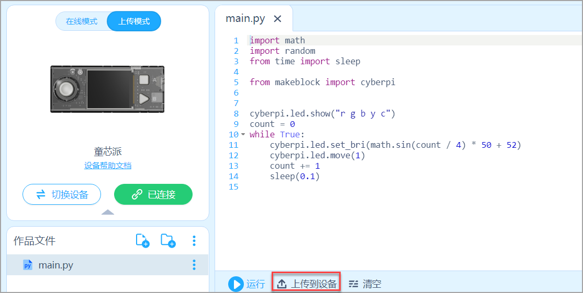Click the line 'from time import sleep'
This screenshot has height=293, width=583.
point(305,61)
